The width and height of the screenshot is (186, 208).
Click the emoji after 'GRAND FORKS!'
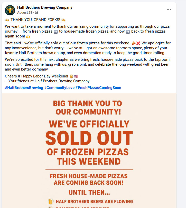pyautogui.click(x=63, y=20)
